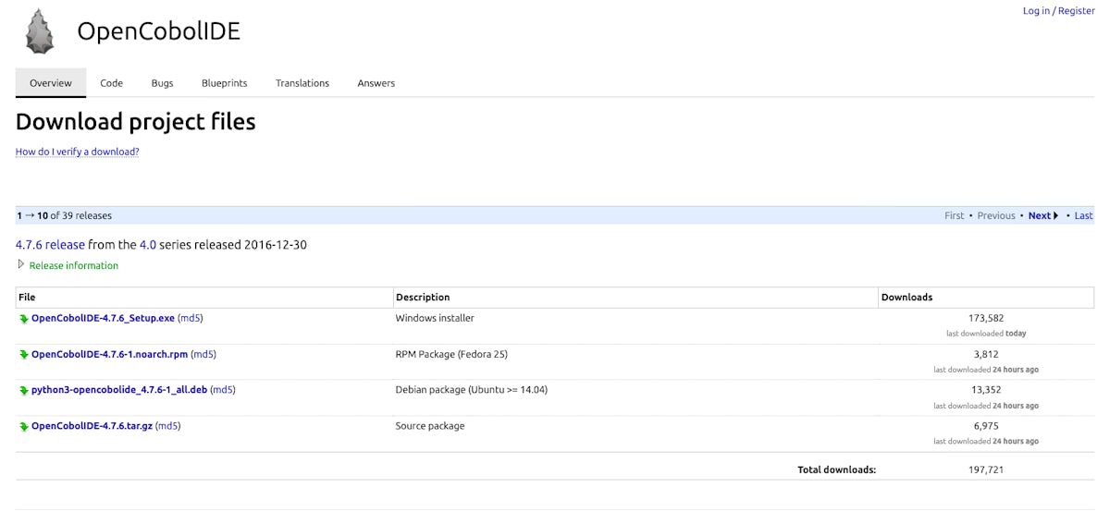The image size is (1110, 524).
Task: Jump to the Last page of releases
Action: [x=1083, y=215]
